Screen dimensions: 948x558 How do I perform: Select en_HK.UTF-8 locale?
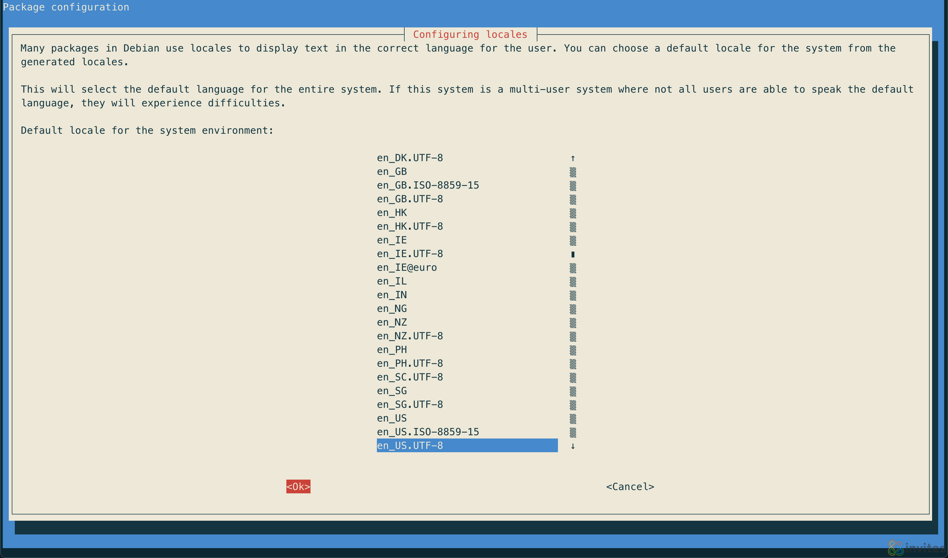click(410, 226)
